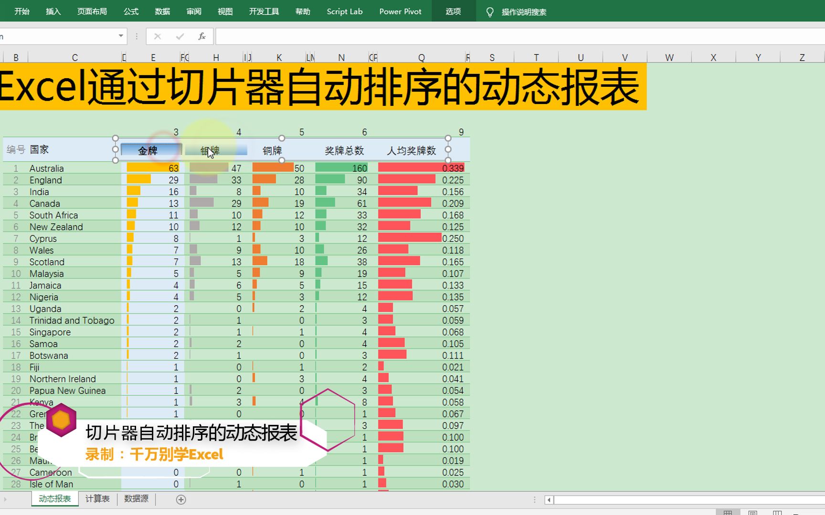Viewport: 825px width, 515px height.
Task: Open the 帮助 ribbon tab
Action: (303, 11)
